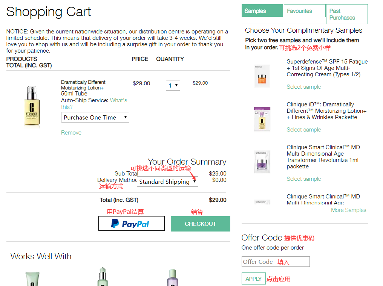Image resolution: width=383 pixels, height=286 pixels.
Task: Pay using the PayPal button
Action: [x=131, y=224]
